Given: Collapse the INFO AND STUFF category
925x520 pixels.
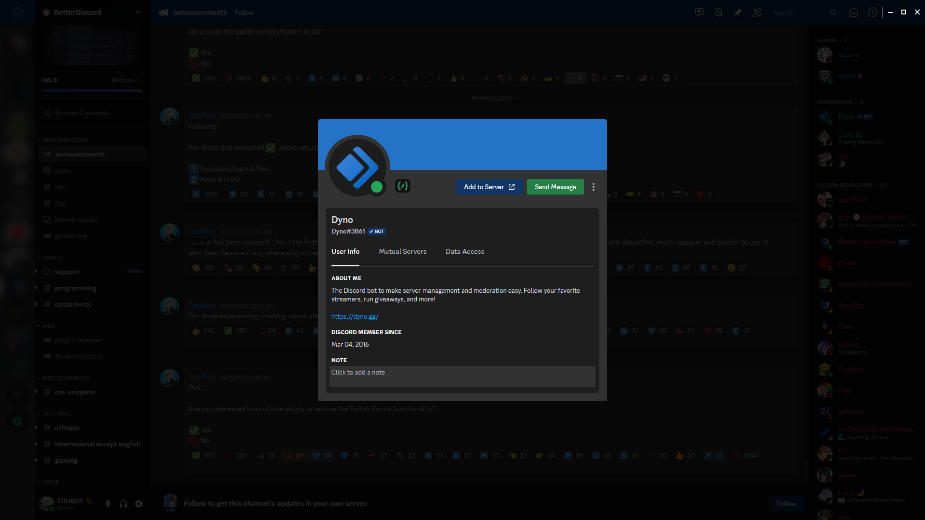Looking at the screenshot, I should pos(65,140).
